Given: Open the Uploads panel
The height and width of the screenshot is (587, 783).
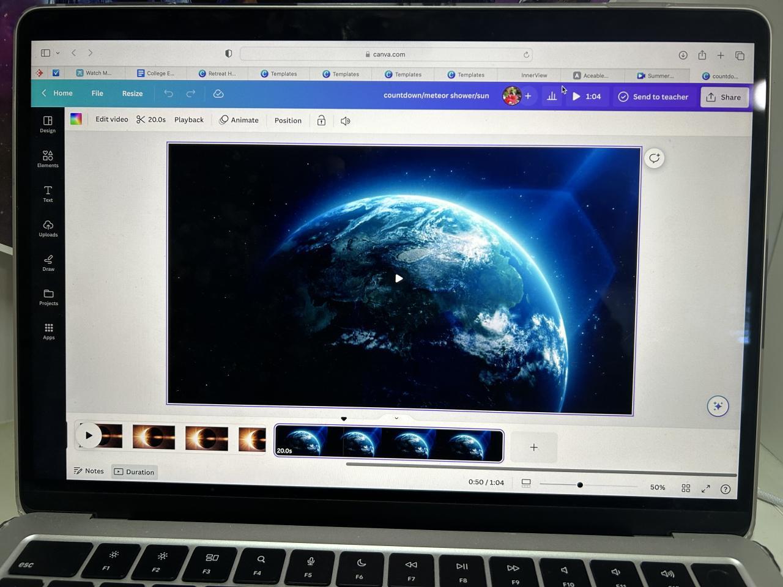Looking at the screenshot, I should click(x=48, y=228).
